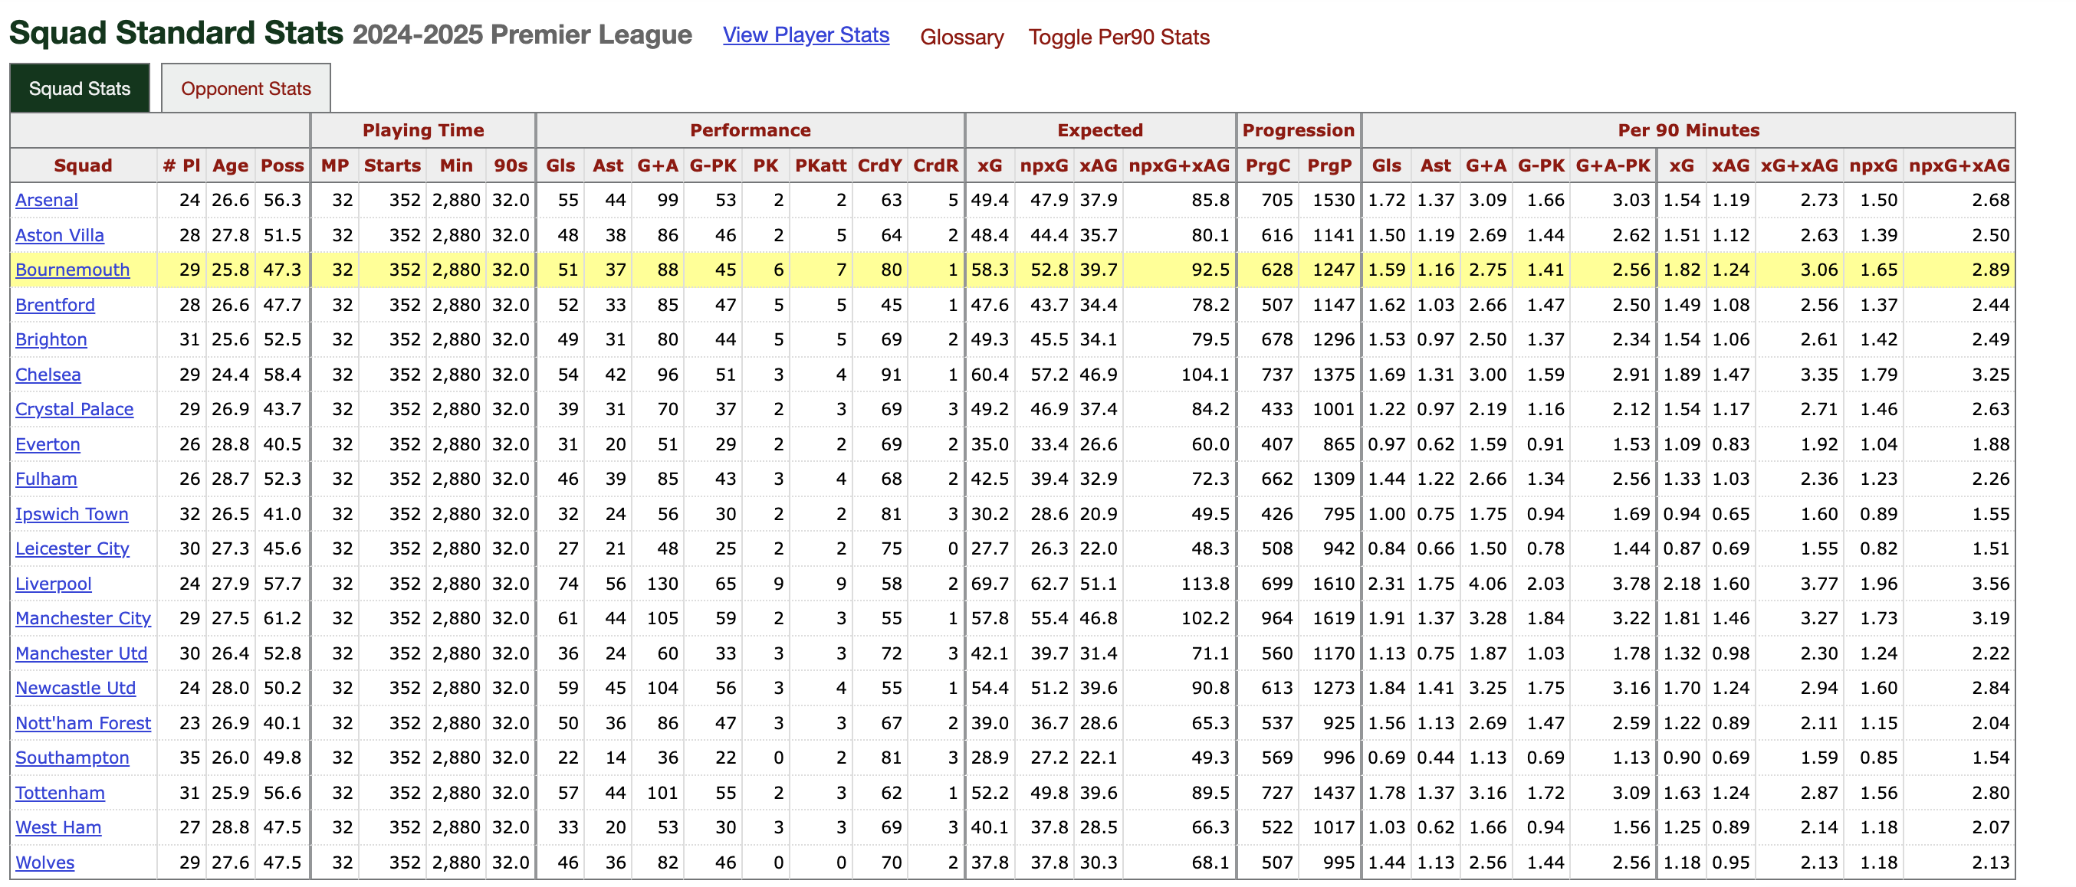Sort the table by PKatt header
Viewport: 2076px width, 887px height.
pyautogui.click(x=820, y=165)
